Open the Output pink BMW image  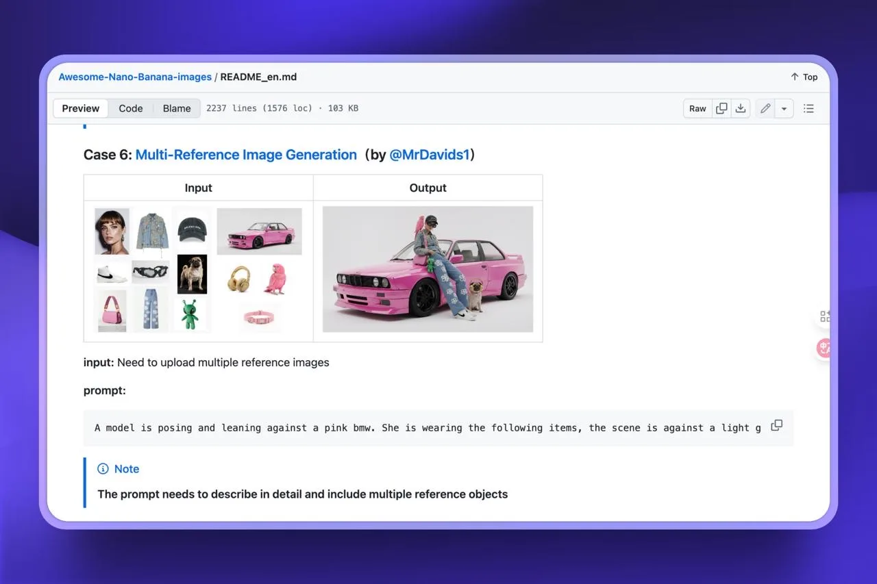(428, 269)
